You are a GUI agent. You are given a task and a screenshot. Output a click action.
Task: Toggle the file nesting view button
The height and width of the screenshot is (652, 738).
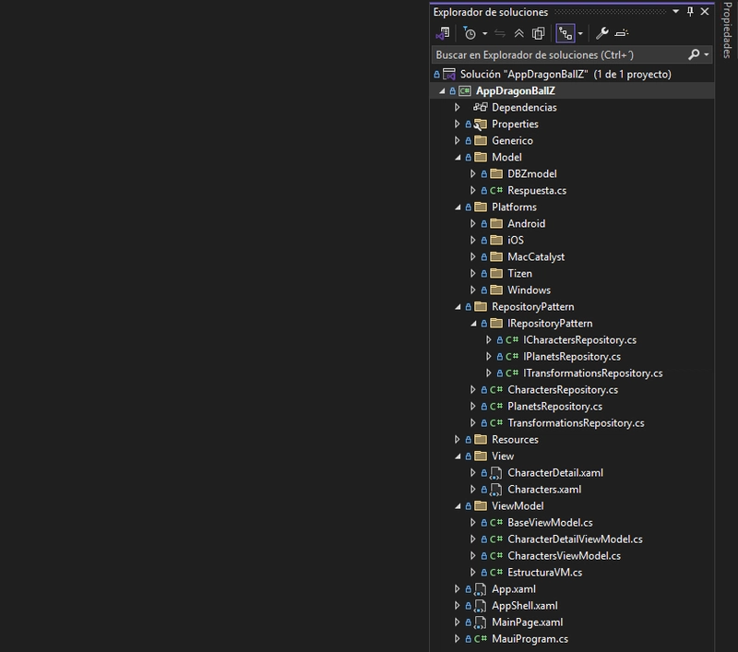point(565,33)
